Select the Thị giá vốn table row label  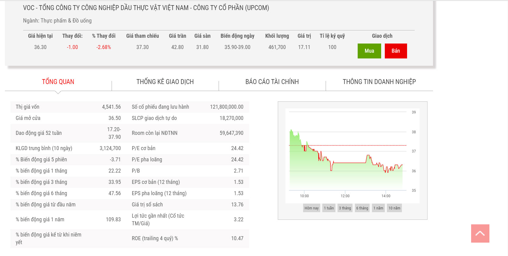[x=27, y=107]
